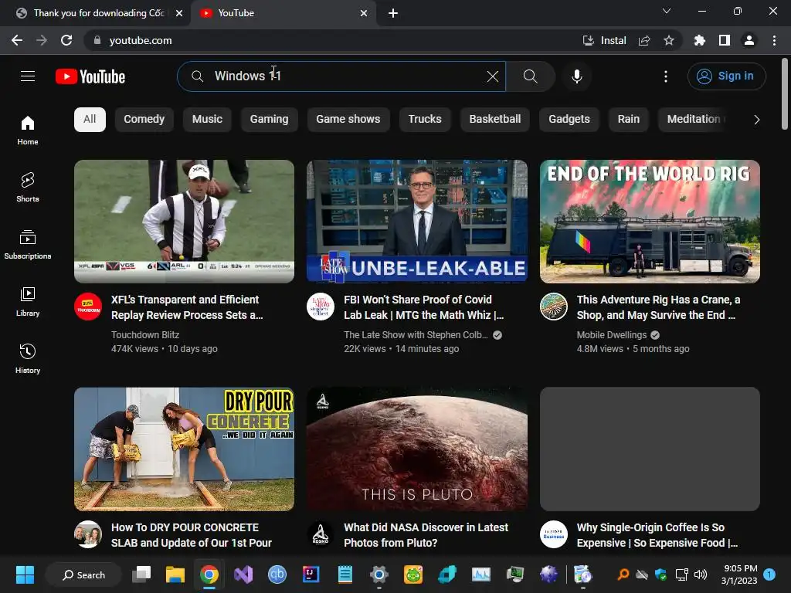Select the Music filter chip
Viewport: 791px width, 593px height.
207,120
